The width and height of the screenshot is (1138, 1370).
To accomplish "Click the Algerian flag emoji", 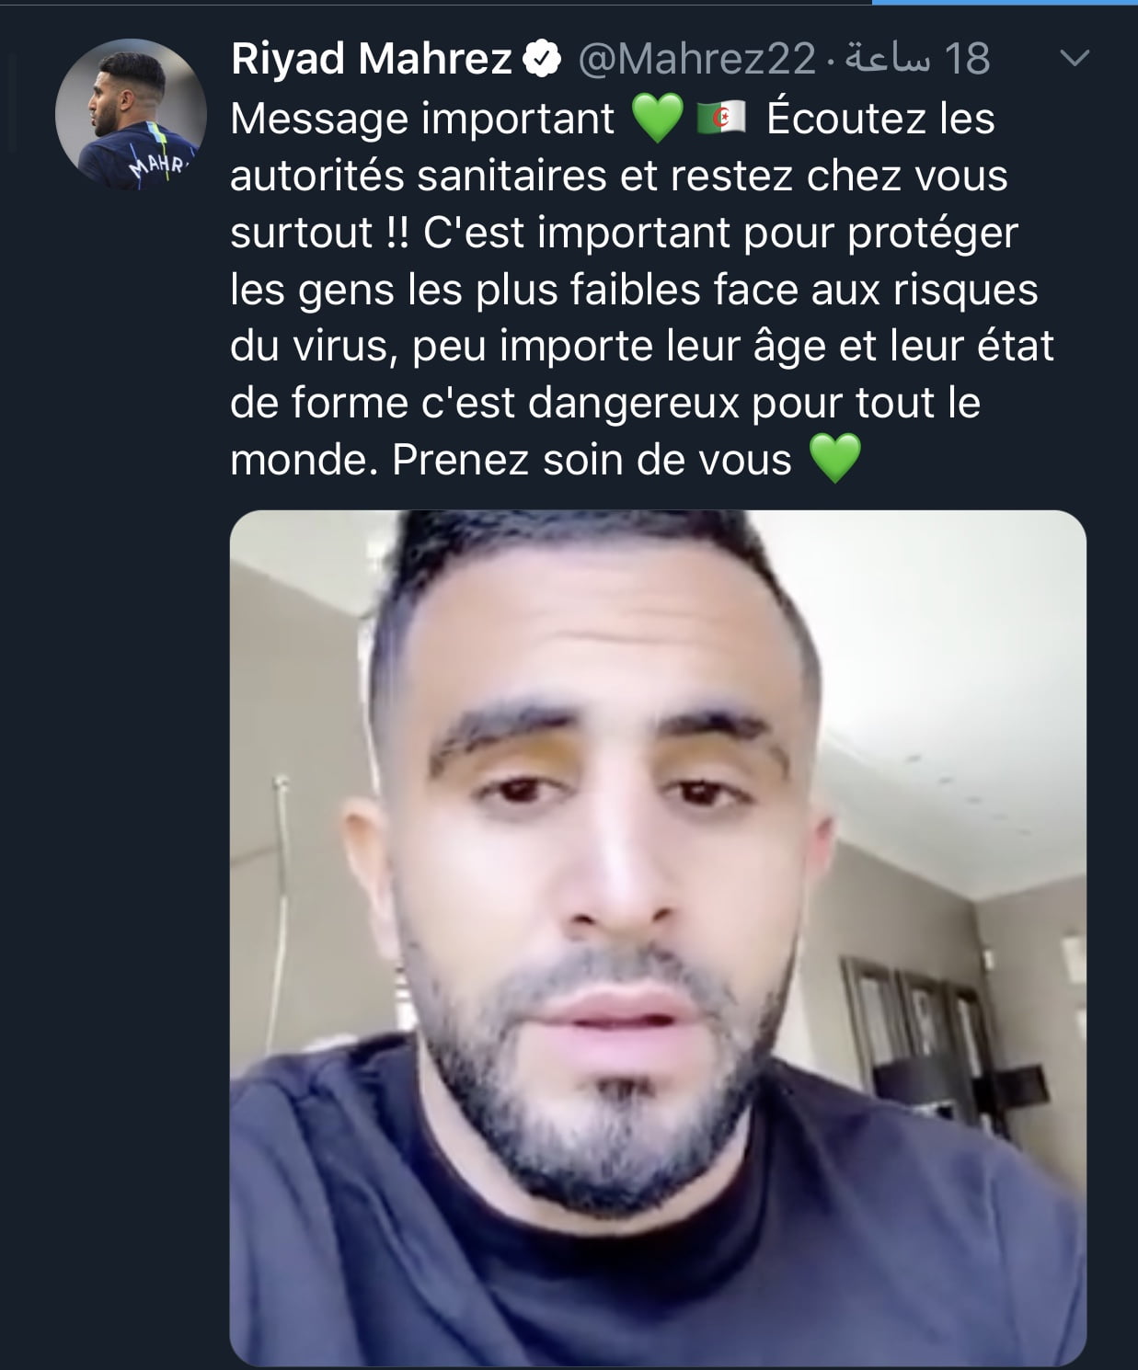I will pyautogui.click(x=721, y=119).
